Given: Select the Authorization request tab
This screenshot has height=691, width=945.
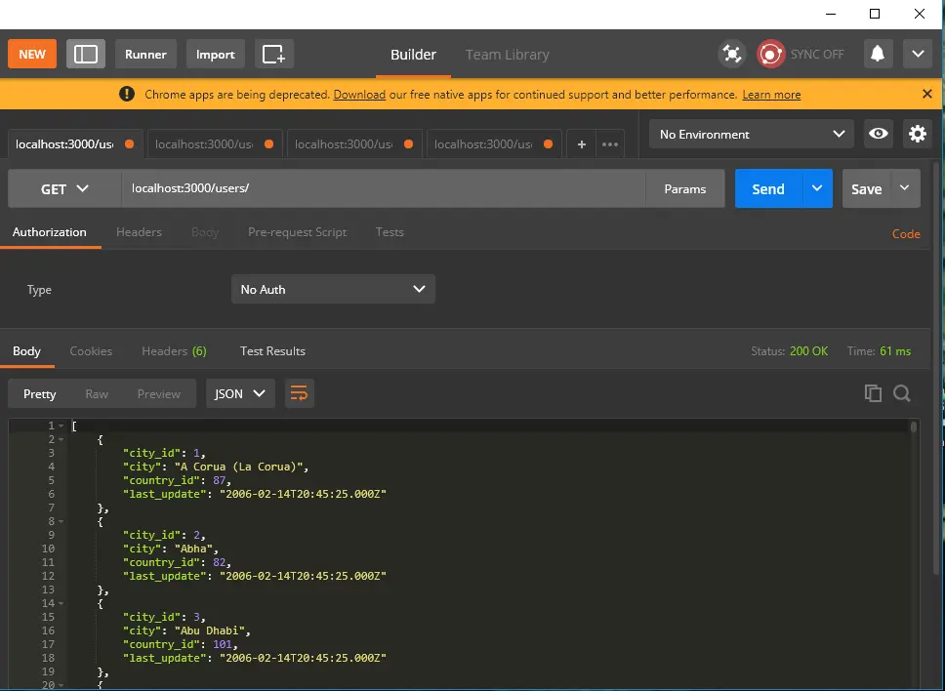Looking at the screenshot, I should (x=50, y=232).
